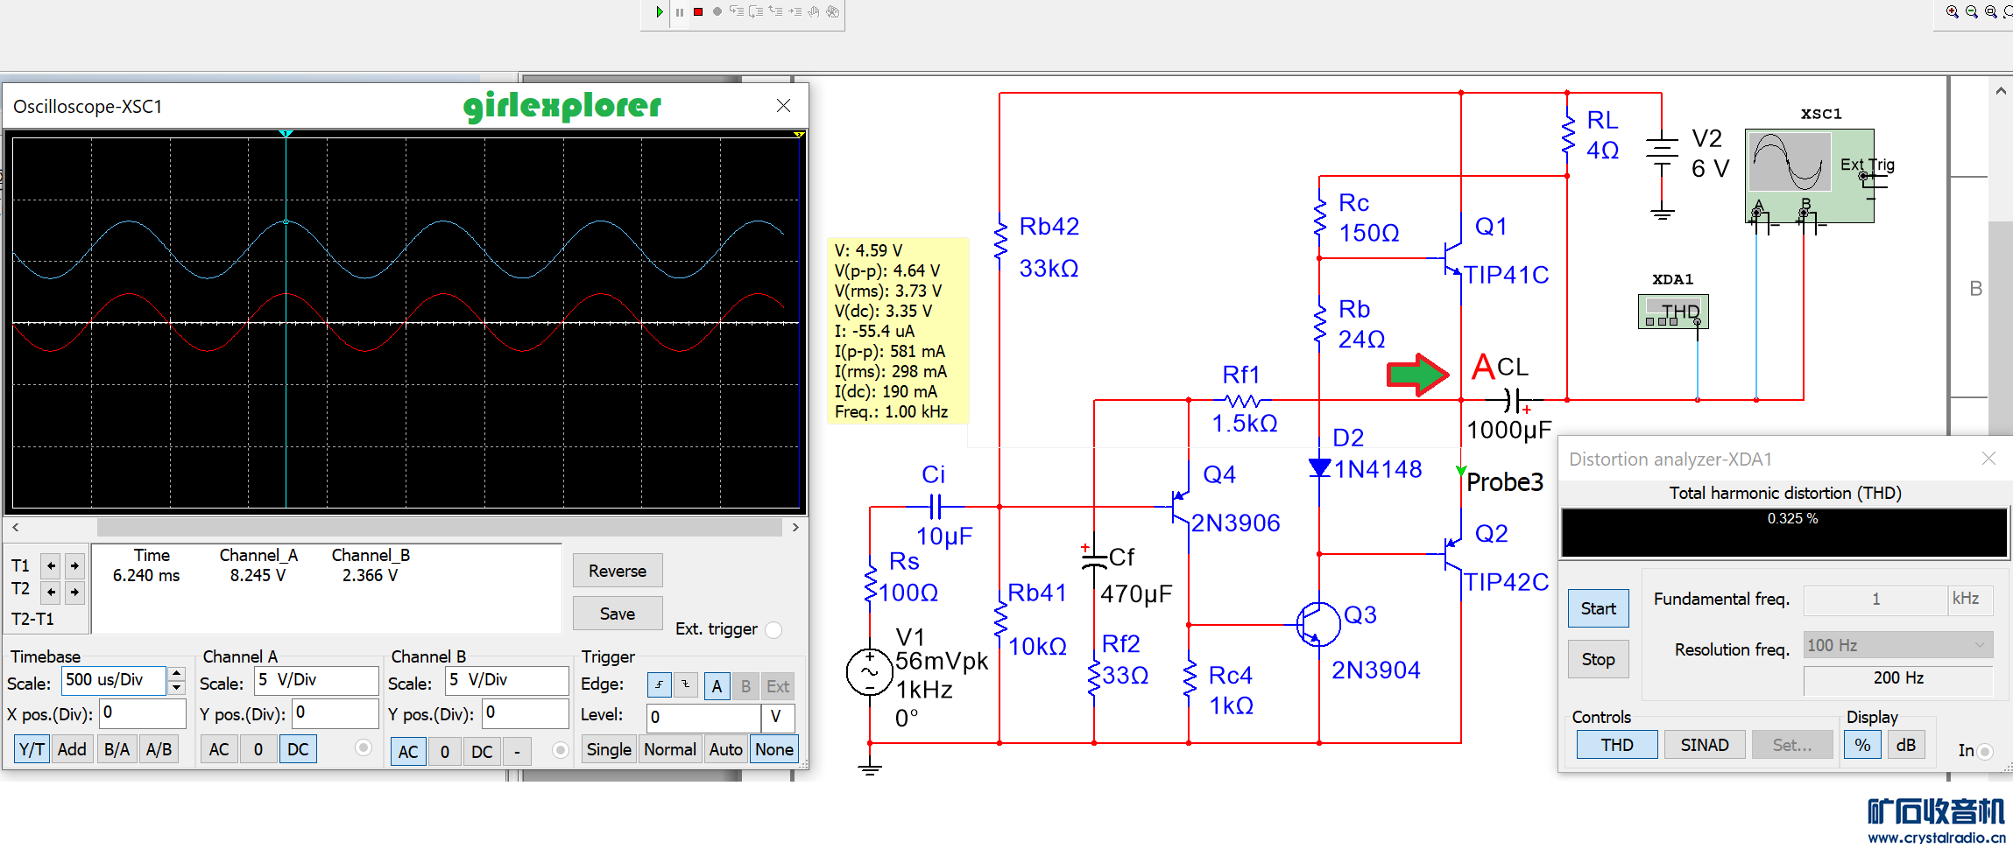2013x849 pixels.
Task: Select the rising edge trigger icon
Action: tap(660, 686)
